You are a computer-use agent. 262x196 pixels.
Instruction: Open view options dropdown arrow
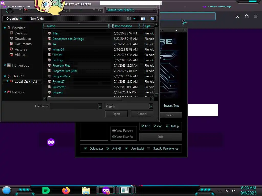point(134,19)
